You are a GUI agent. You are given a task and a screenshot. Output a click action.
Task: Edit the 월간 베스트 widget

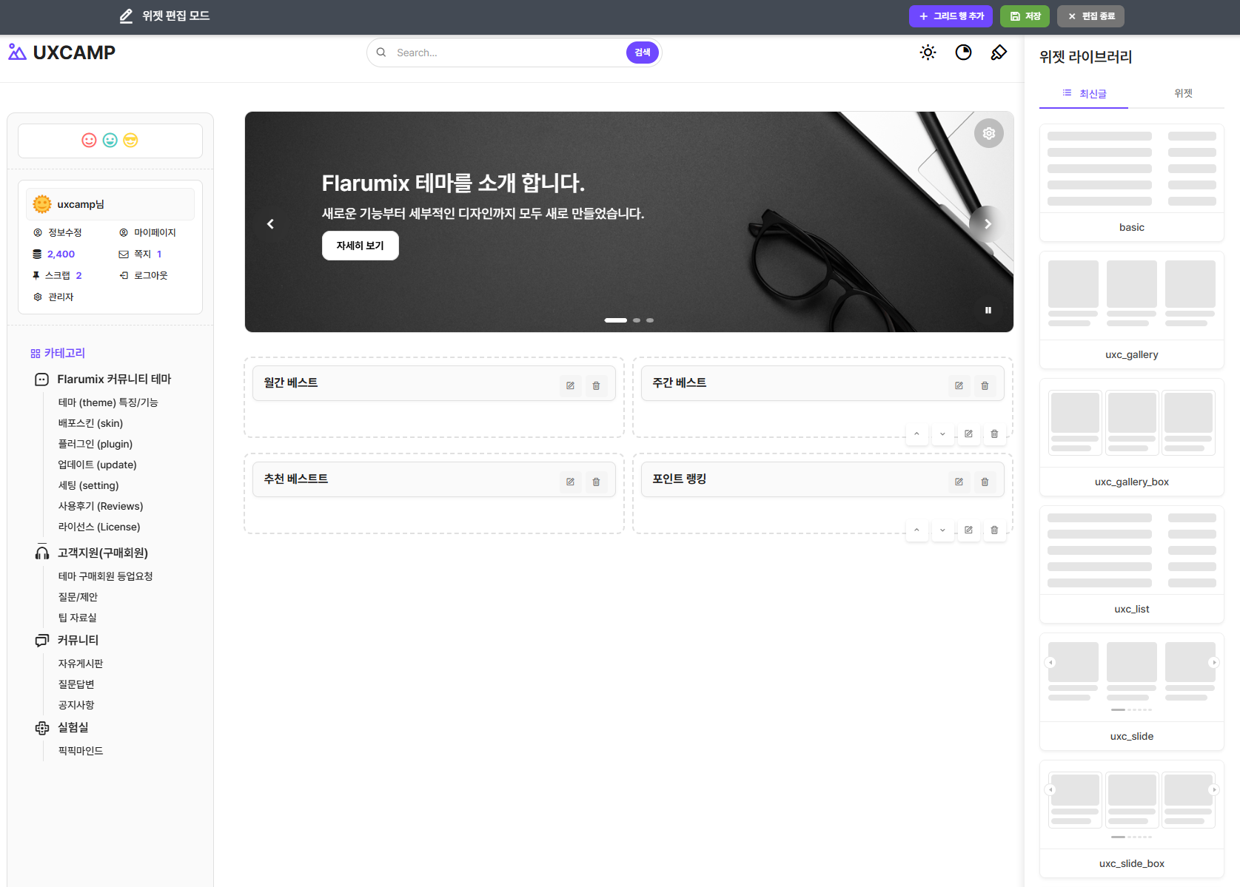(570, 385)
